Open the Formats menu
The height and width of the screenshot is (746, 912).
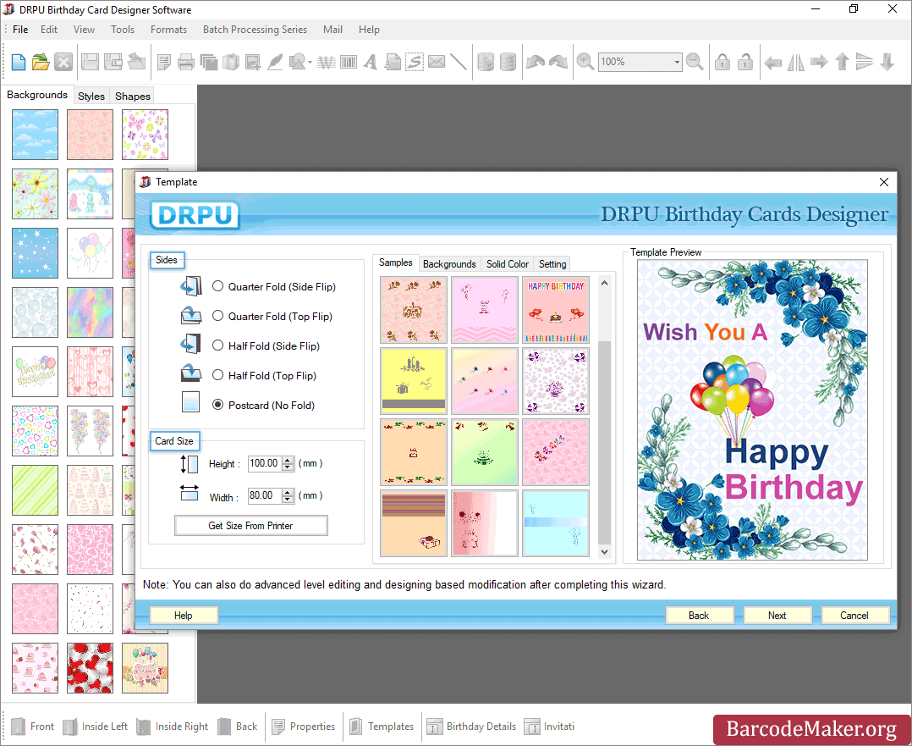(168, 29)
